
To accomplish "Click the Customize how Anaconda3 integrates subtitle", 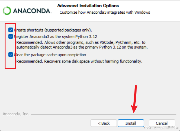I will (x=105, y=12).
